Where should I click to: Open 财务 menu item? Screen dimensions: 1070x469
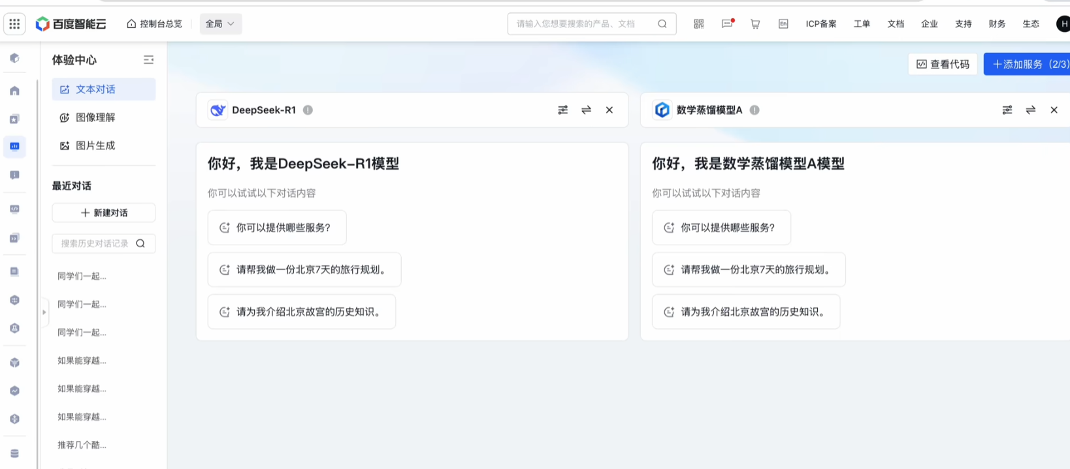coord(997,24)
